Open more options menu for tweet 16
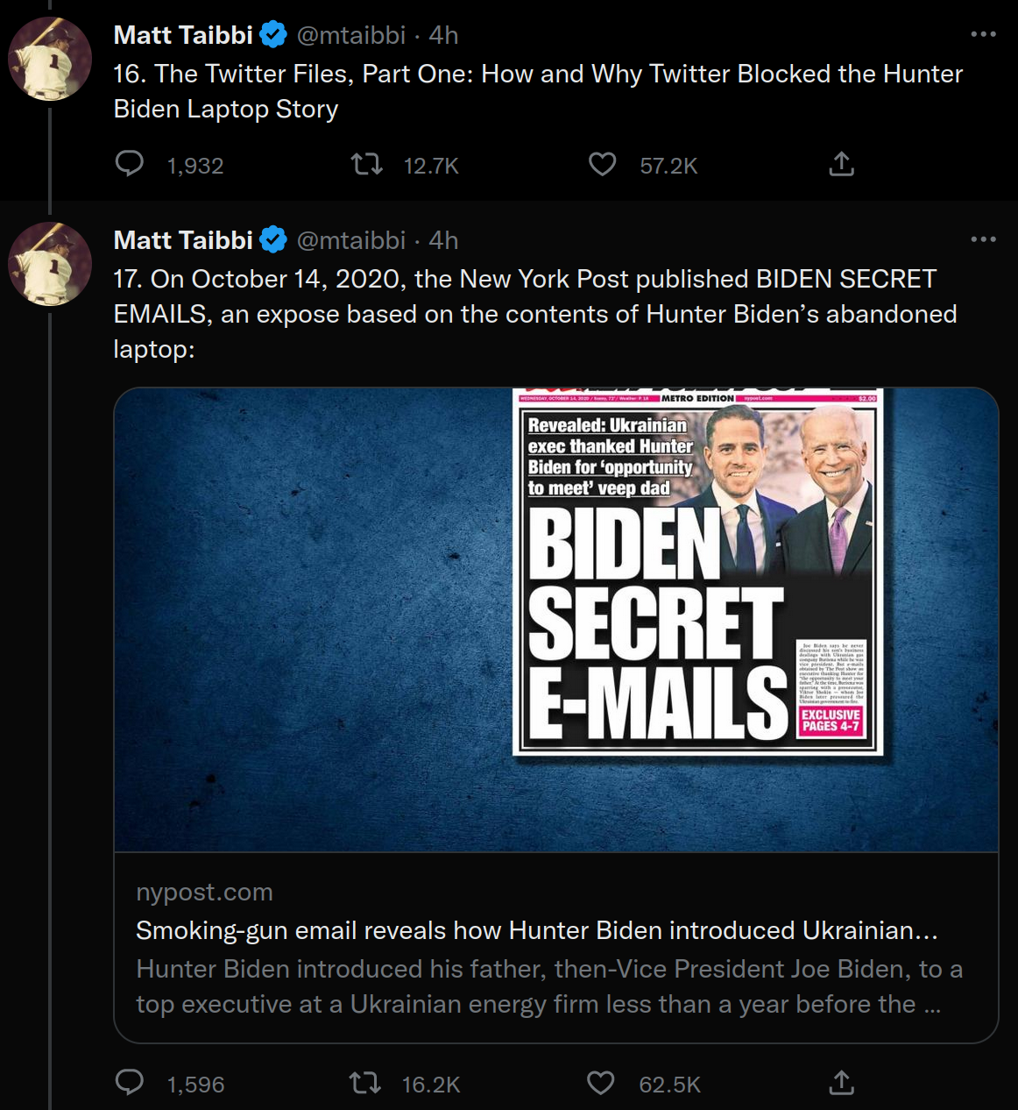Viewport: 1018px width, 1110px height. (983, 34)
